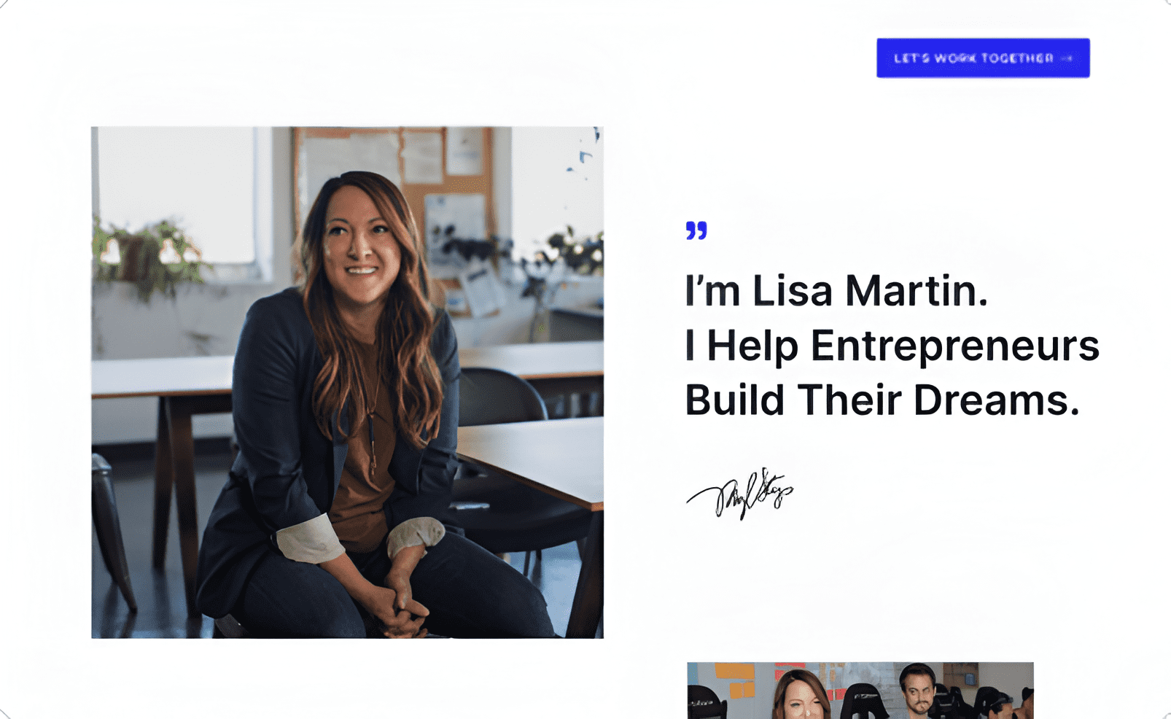Click the handwritten signature graphic

click(739, 494)
